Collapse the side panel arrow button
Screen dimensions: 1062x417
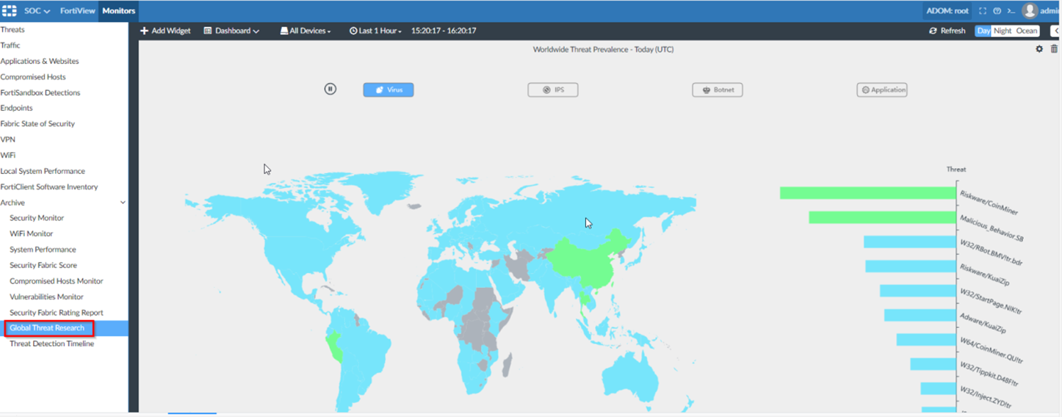tap(1056, 31)
